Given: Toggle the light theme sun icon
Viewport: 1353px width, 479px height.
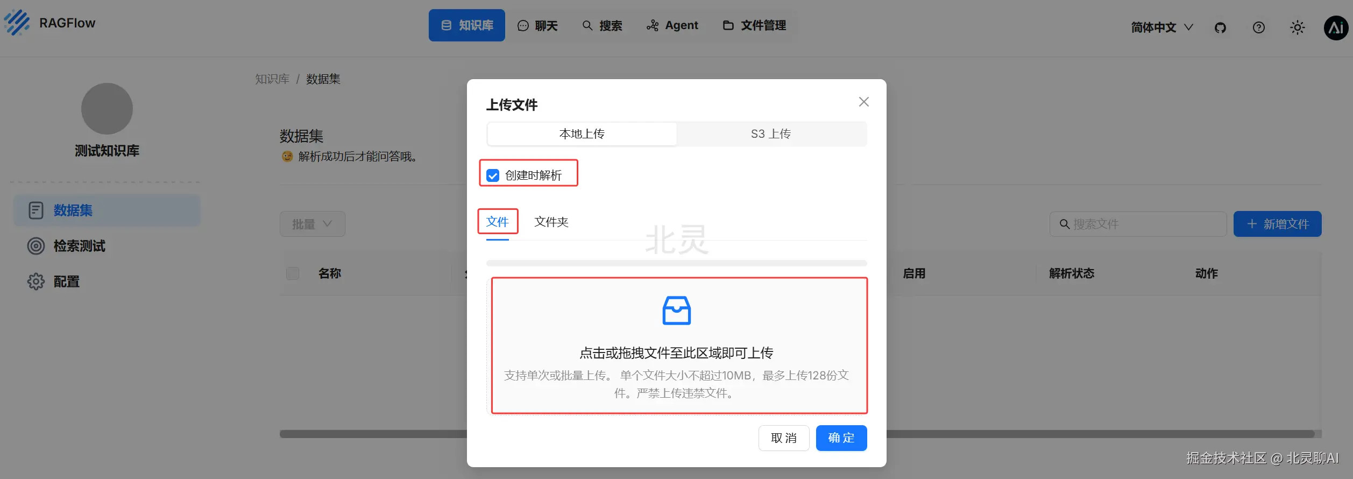Looking at the screenshot, I should (x=1298, y=27).
